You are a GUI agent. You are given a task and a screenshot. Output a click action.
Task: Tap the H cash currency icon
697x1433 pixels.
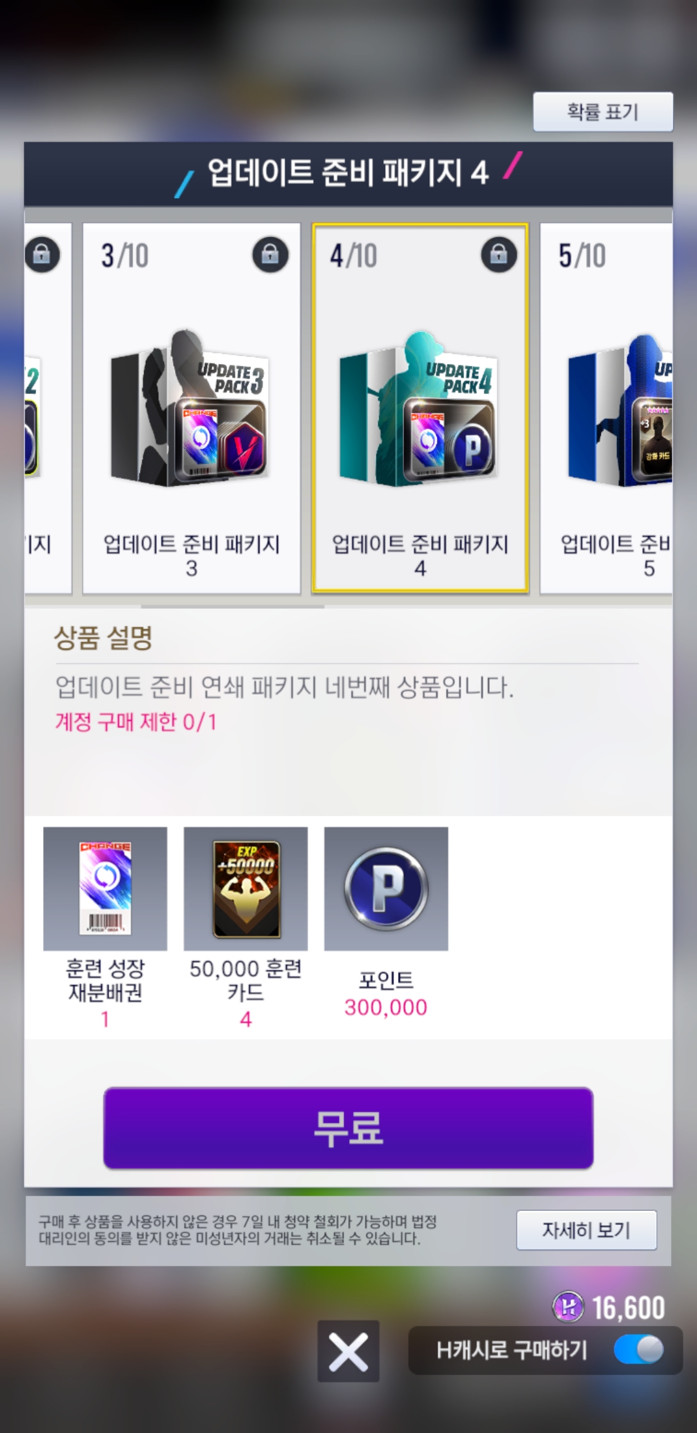pos(569,1307)
